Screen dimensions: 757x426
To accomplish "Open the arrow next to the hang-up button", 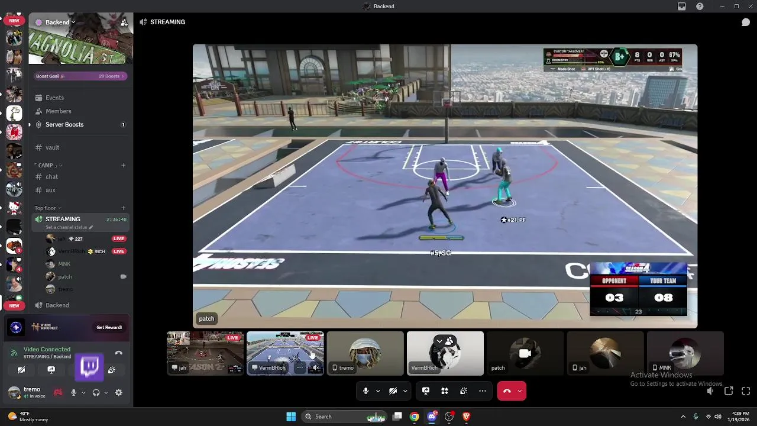I will click(519, 390).
